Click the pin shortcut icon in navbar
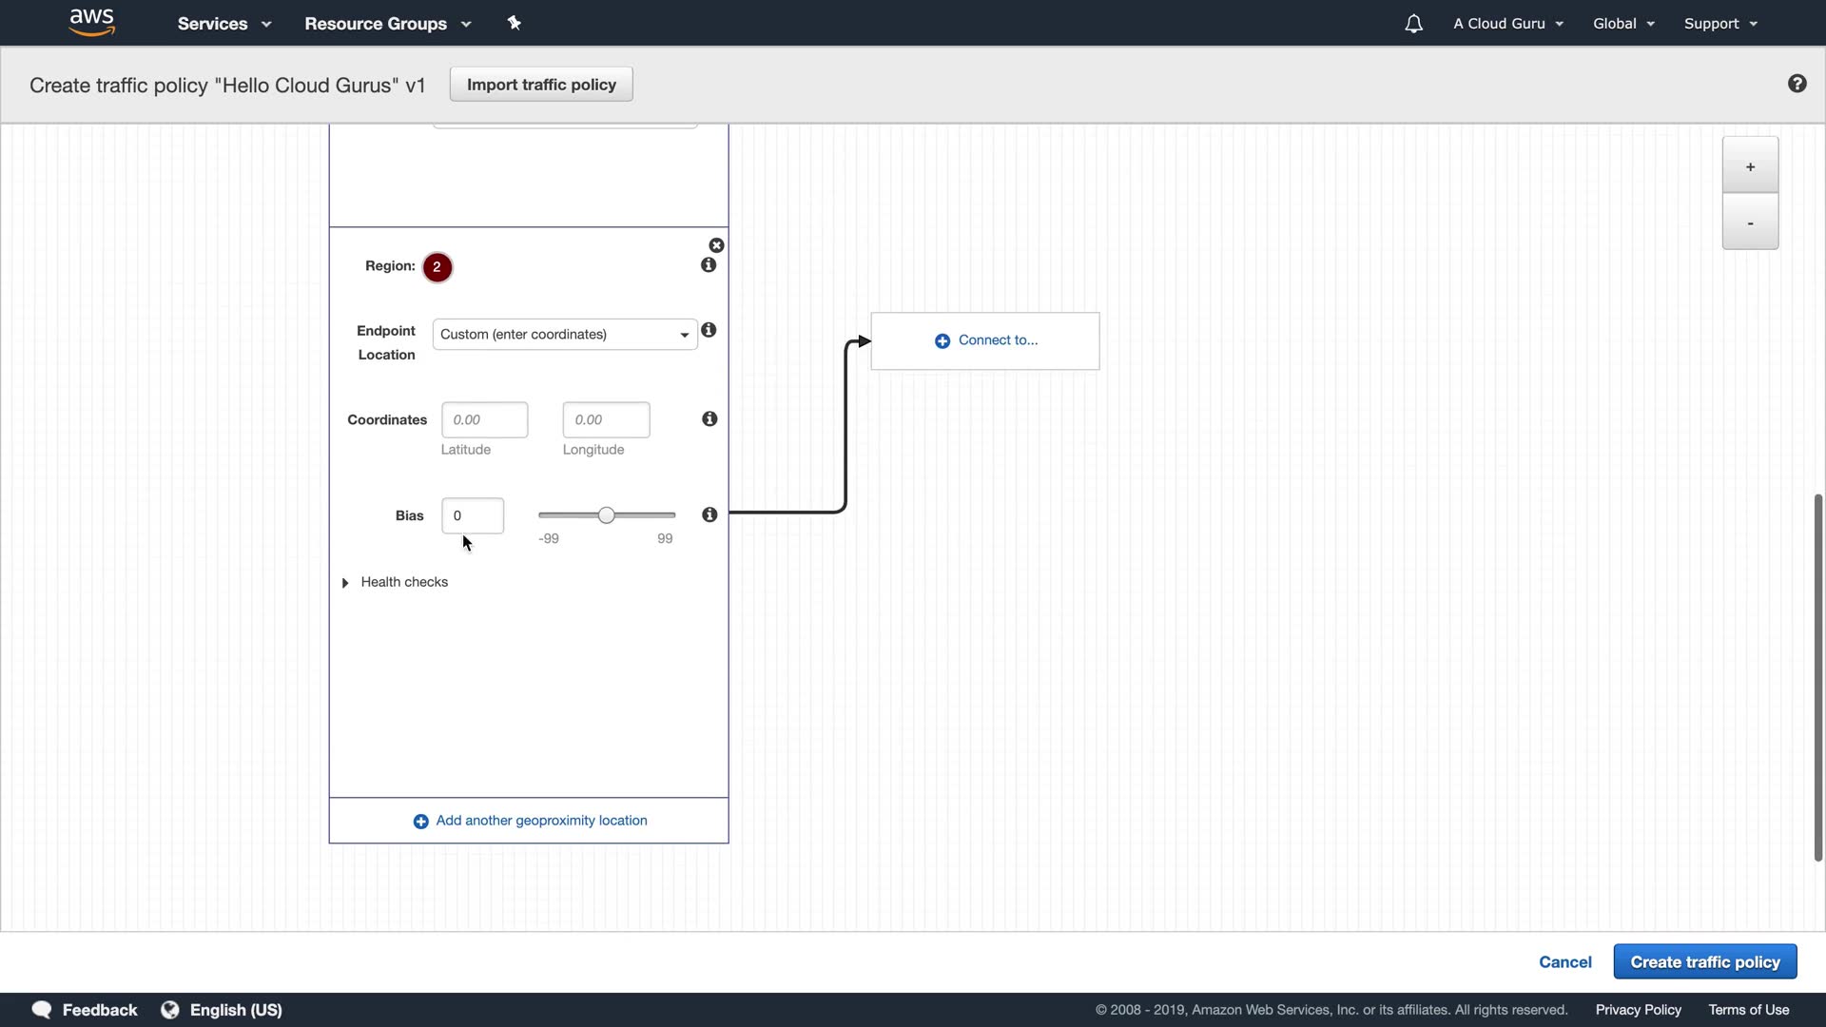 pyautogui.click(x=515, y=23)
